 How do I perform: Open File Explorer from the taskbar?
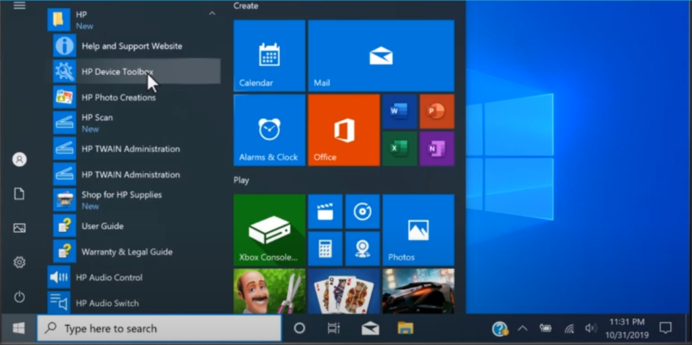405,328
